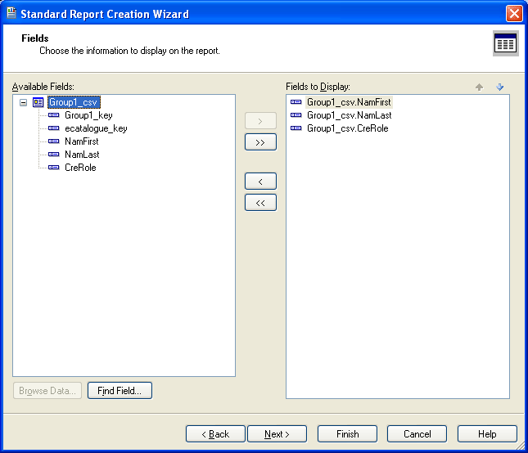Screen dimensions: 528x453
Task: Select NamFirst in Available Fields
Action: point(81,141)
